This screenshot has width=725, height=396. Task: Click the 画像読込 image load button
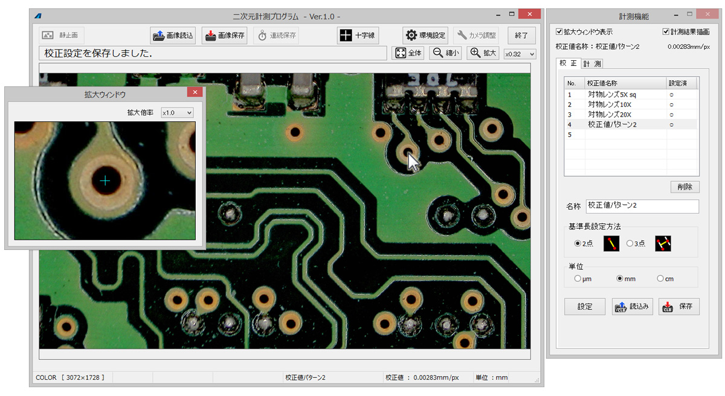click(x=173, y=36)
